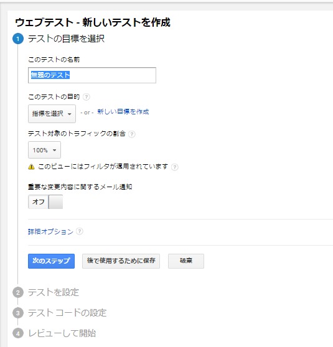
Task: Click the step 1 blue circle icon
Action: (18, 39)
